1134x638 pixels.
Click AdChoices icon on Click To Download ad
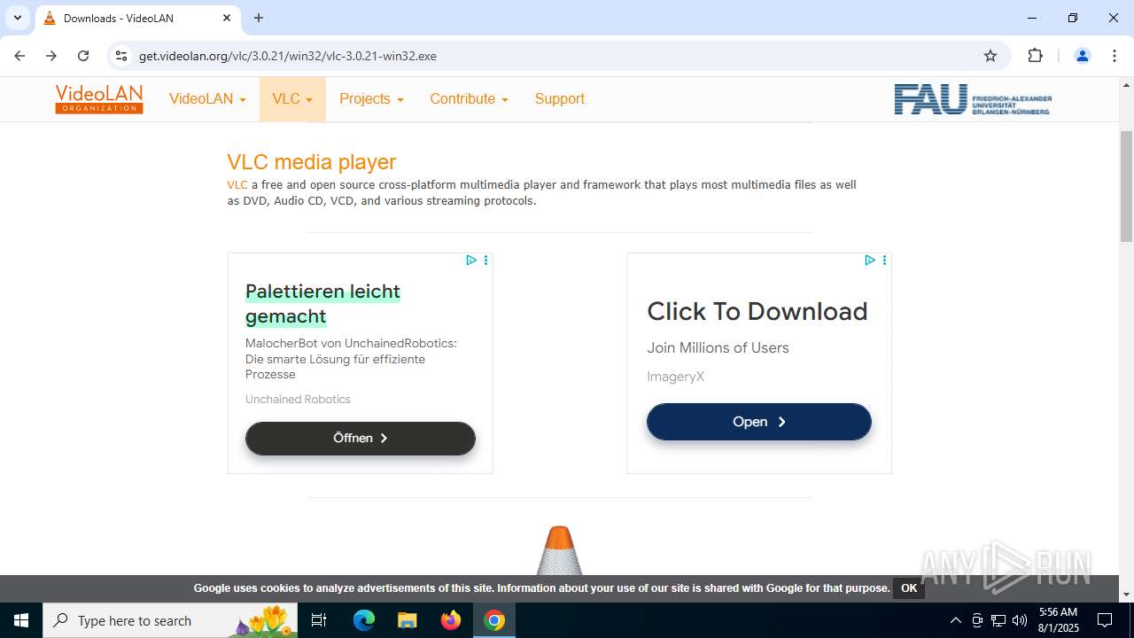[x=870, y=261]
